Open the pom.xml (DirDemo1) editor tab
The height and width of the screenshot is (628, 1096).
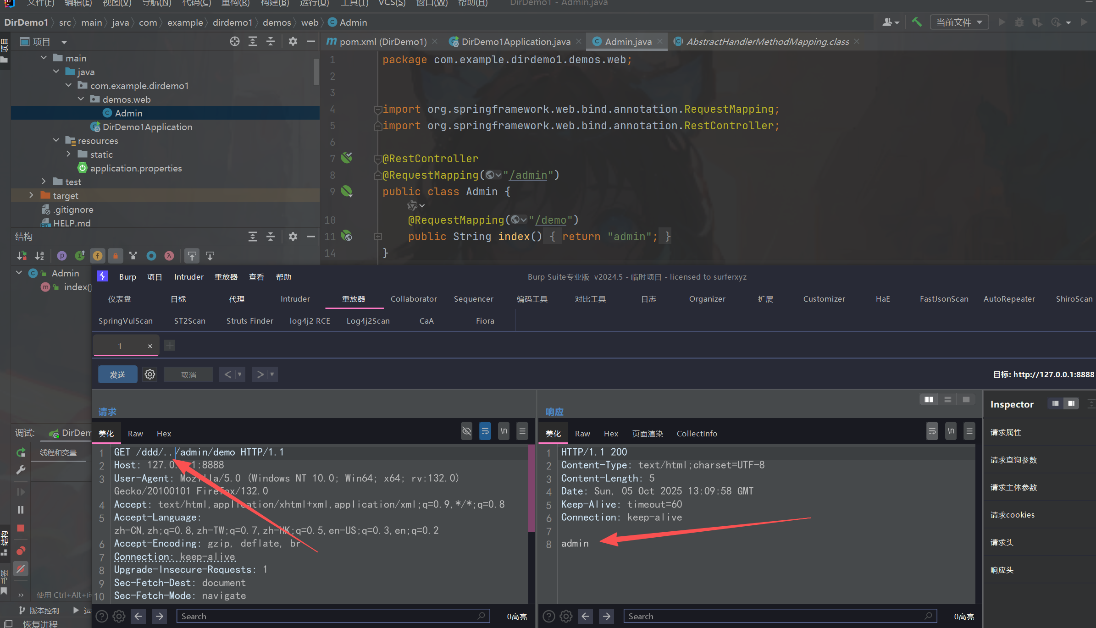pos(382,42)
